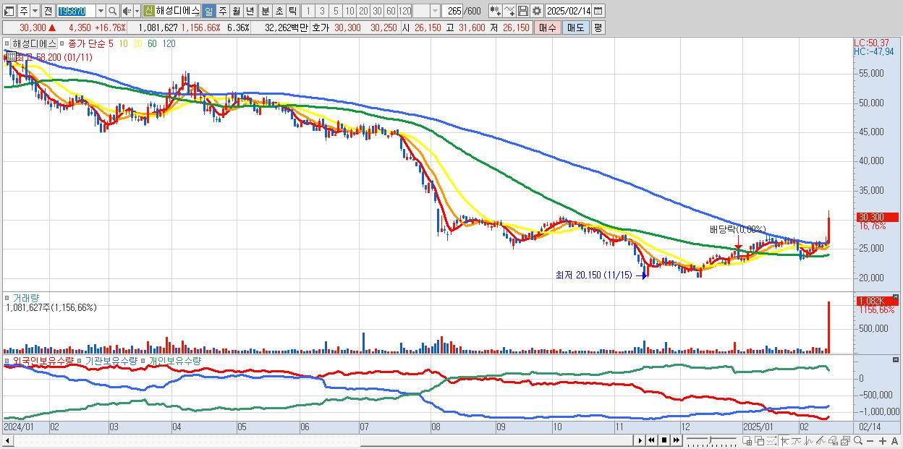
Task: Click the save chart floppy icon
Action: click(x=523, y=11)
